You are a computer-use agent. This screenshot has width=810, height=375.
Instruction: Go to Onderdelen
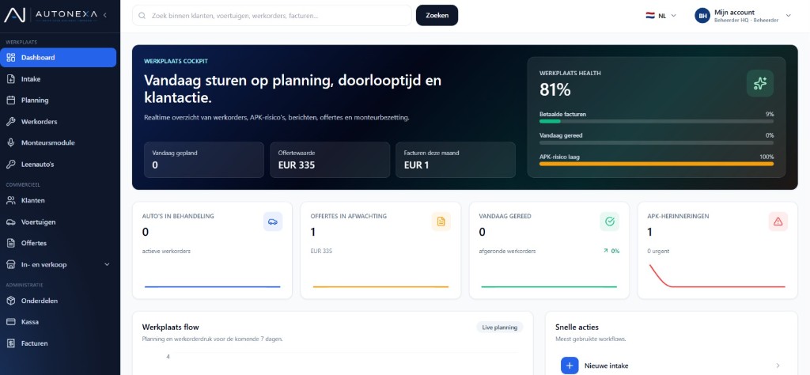[x=59, y=301]
